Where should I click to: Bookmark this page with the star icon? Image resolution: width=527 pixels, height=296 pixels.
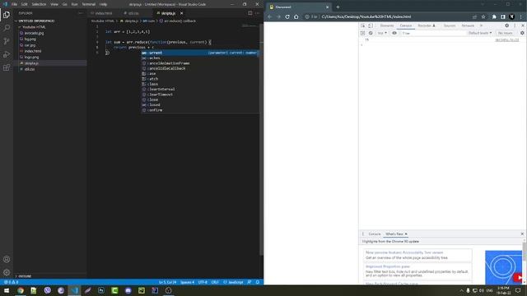pos(483,16)
